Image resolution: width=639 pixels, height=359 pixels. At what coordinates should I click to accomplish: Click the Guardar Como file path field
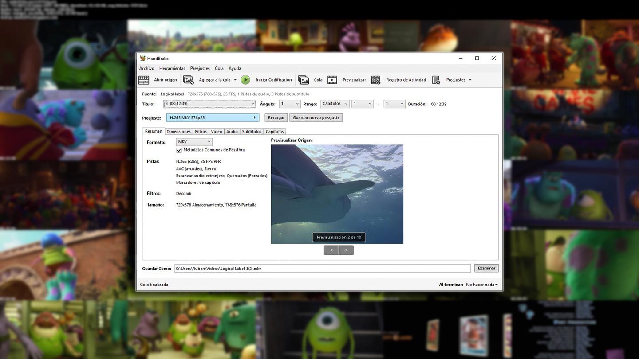point(322,269)
